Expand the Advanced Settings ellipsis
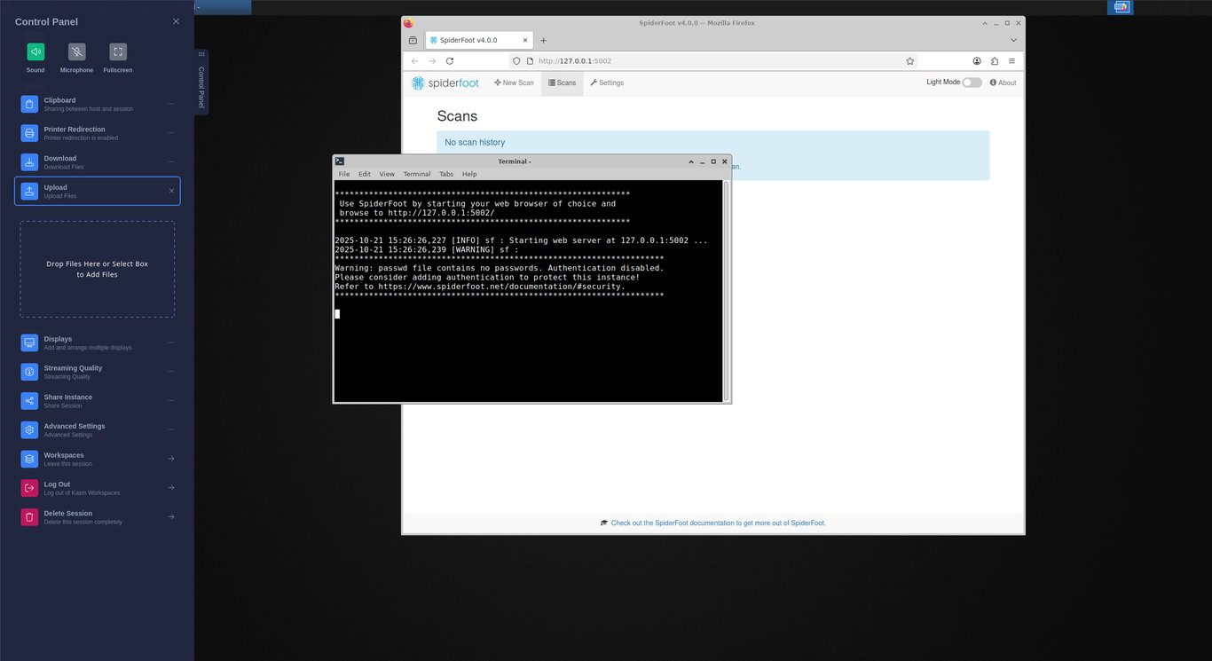 tap(171, 429)
